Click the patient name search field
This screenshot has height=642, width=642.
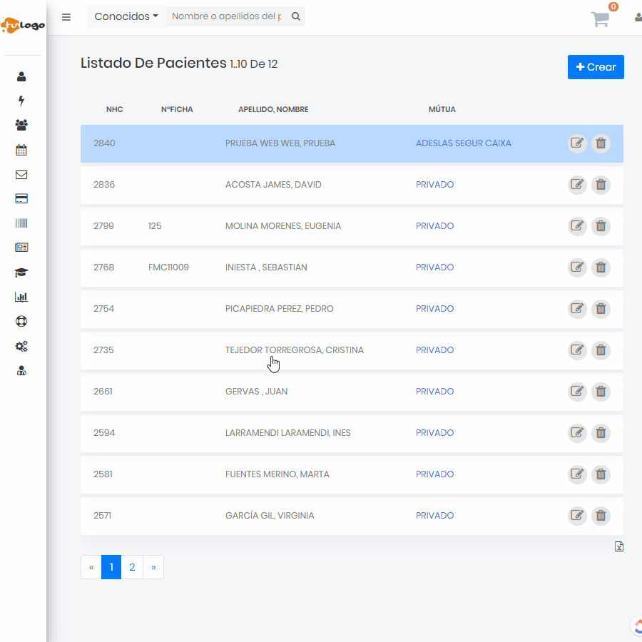coord(226,16)
